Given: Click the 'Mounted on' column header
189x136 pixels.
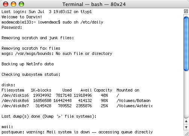Looking at the screenshot, I should pyautogui.click(x=128, y=90).
